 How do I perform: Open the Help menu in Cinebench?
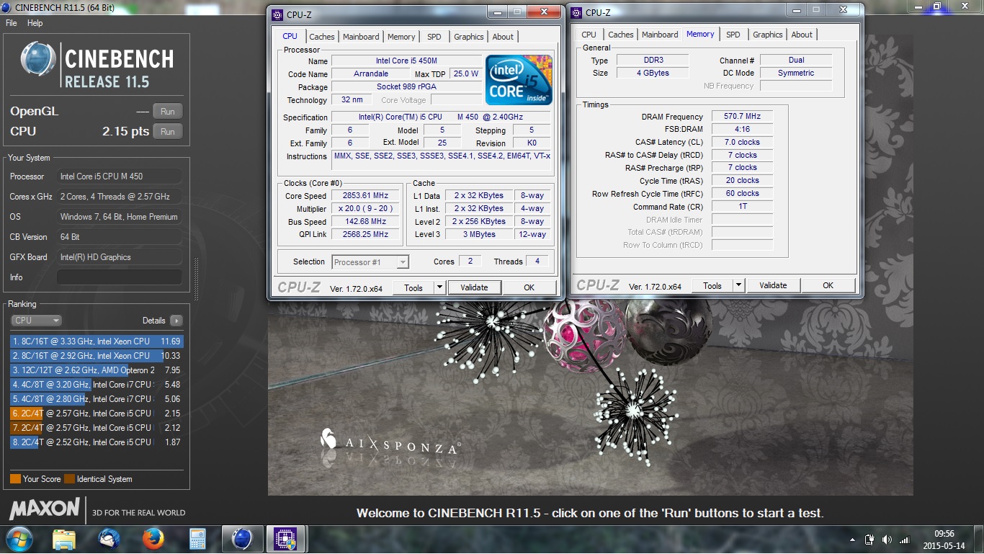point(35,23)
